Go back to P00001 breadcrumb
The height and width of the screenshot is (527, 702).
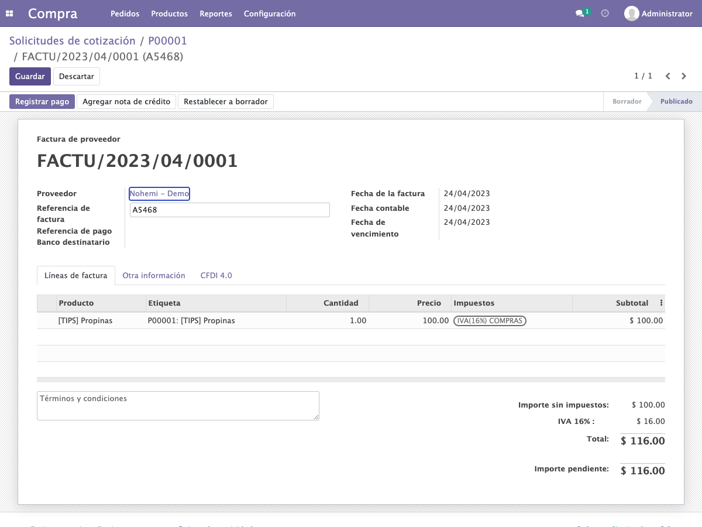(167, 41)
